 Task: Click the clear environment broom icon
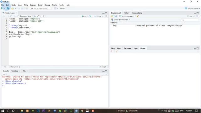[138, 16]
